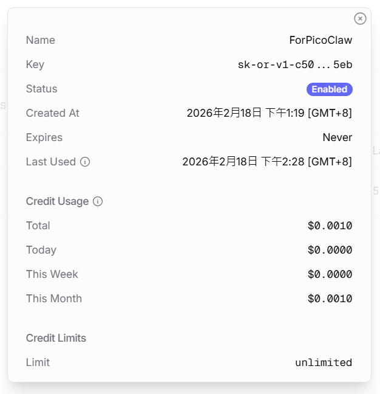
Task: Click the Status field label
Action: [41, 89]
